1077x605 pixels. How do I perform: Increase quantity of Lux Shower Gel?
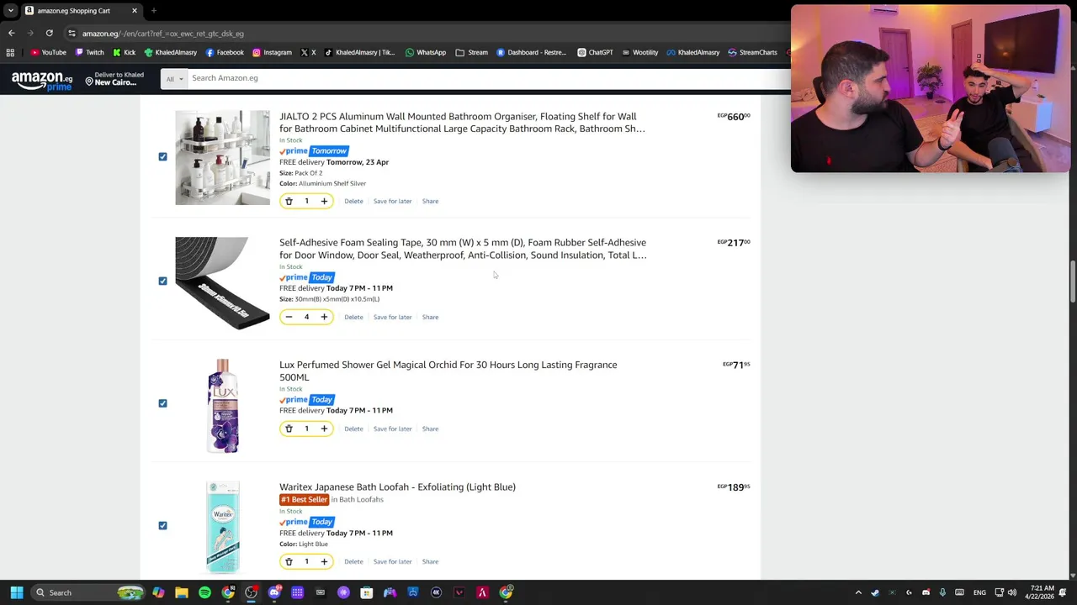point(324,429)
